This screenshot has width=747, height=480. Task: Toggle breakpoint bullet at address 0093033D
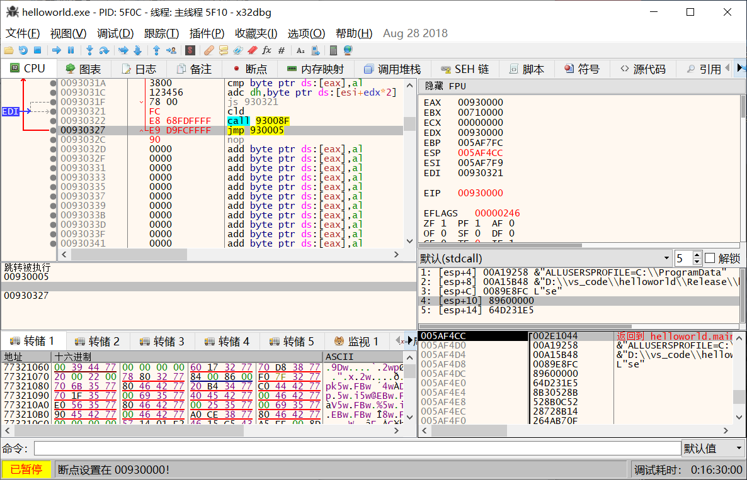(53, 225)
